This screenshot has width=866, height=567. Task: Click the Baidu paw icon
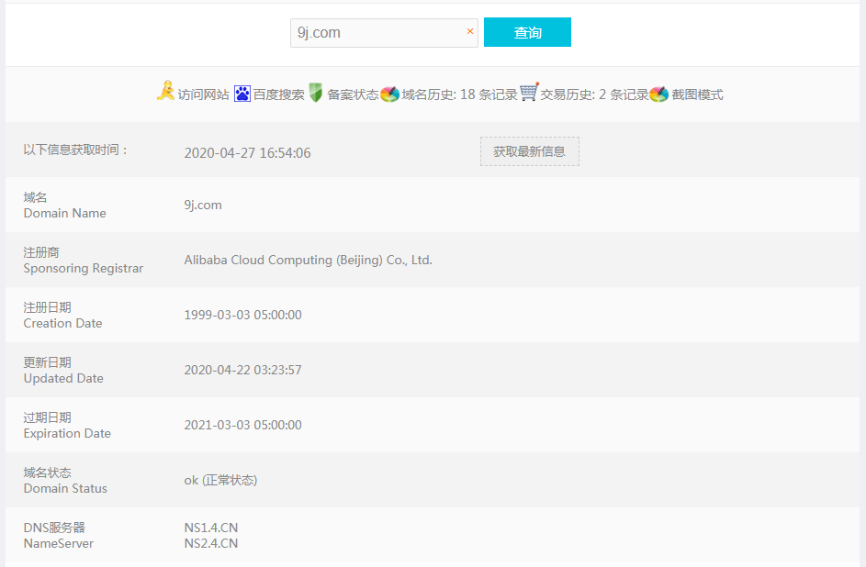point(242,94)
